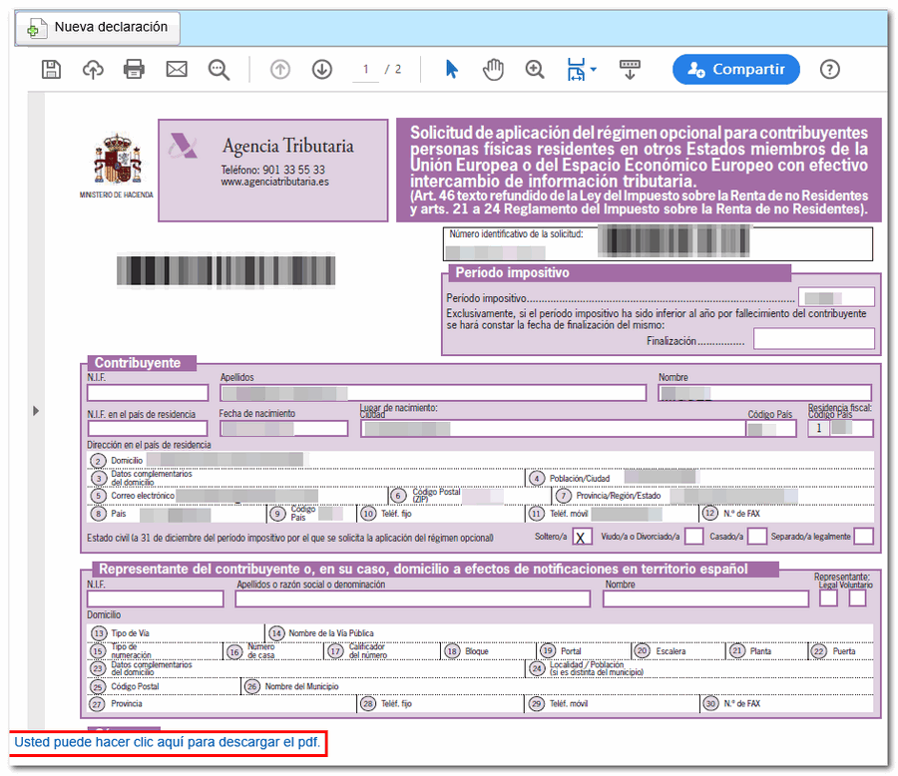Open the scrolling mode toolbar option
This screenshot has height=776, width=898.
[x=630, y=69]
